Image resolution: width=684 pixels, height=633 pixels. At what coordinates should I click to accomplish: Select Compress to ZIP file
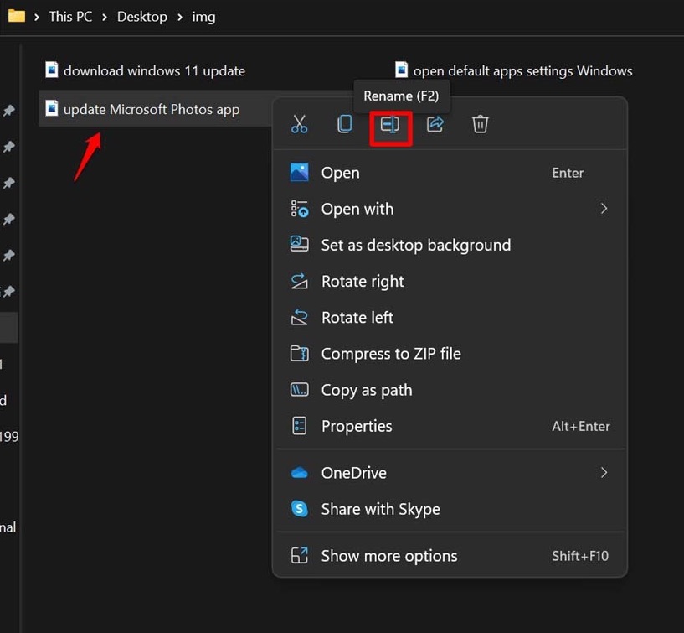390,354
